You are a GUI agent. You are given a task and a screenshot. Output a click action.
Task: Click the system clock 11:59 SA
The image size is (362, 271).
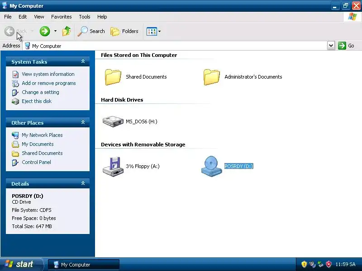tap(345, 264)
